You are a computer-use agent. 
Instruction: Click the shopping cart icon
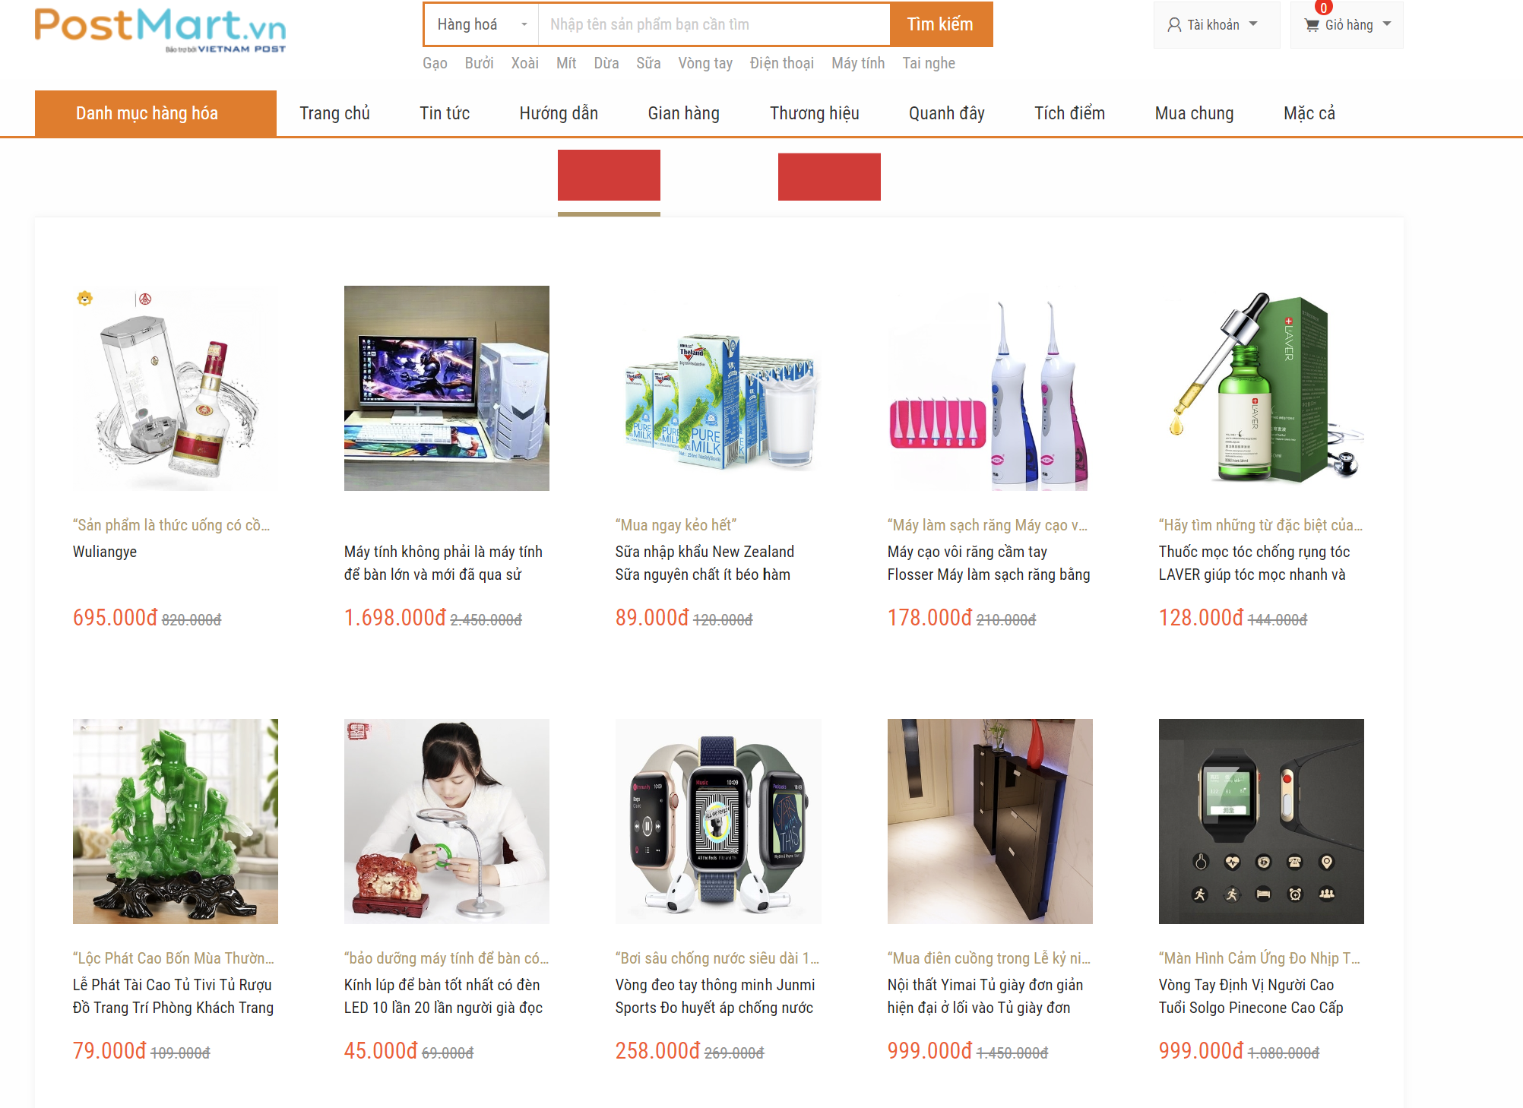[1312, 25]
